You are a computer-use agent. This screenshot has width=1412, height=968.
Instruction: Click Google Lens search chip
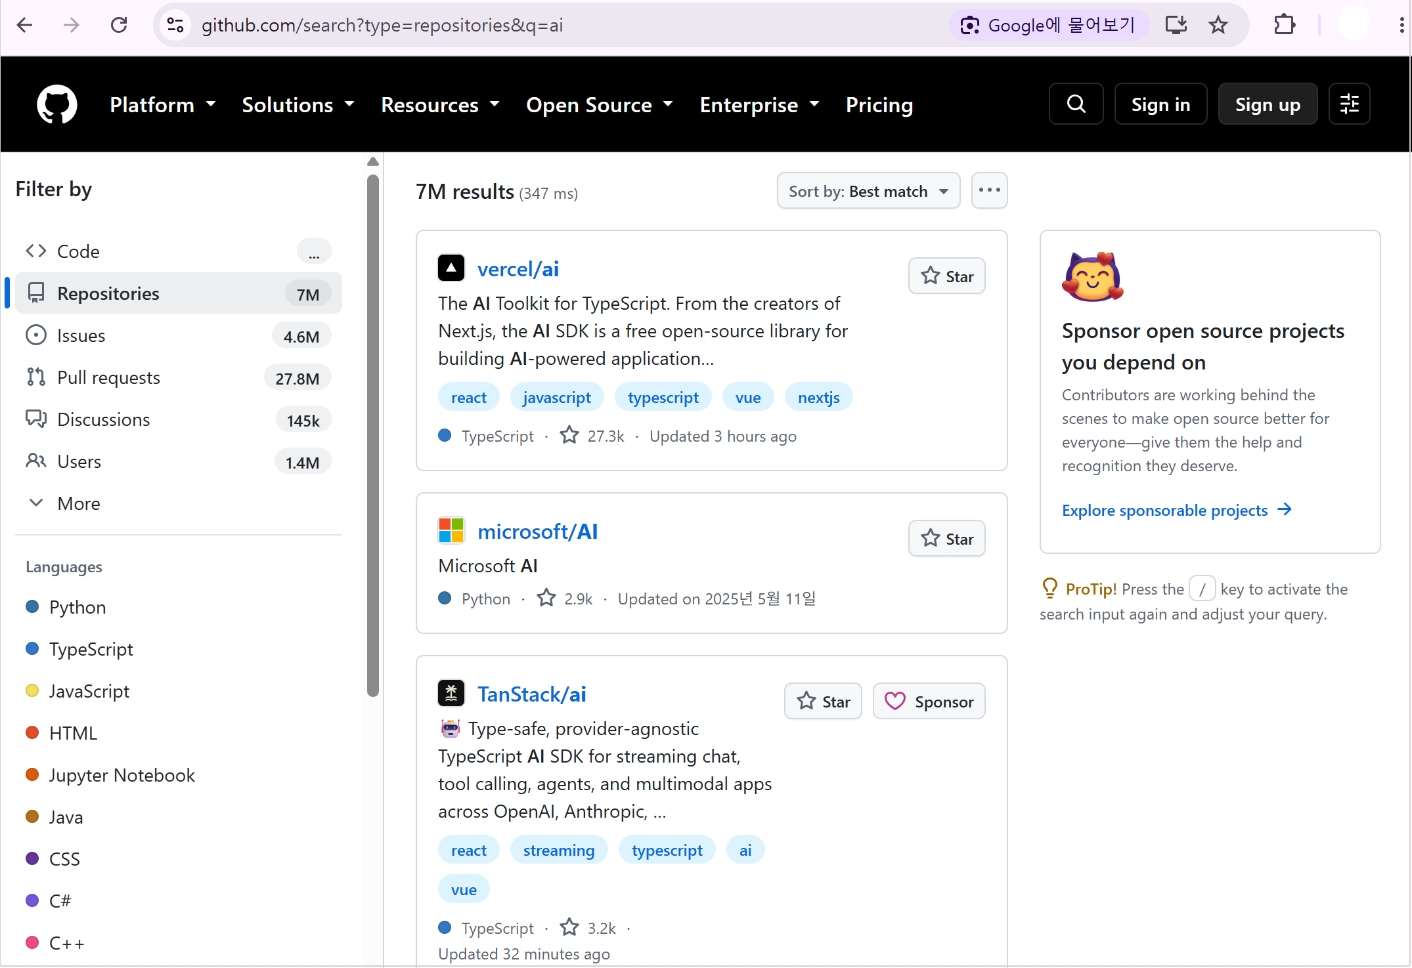[1048, 25]
